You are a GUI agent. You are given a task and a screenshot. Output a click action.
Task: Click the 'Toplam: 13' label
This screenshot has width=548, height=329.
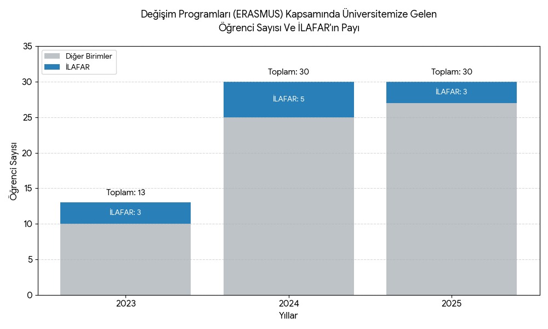[125, 192]
